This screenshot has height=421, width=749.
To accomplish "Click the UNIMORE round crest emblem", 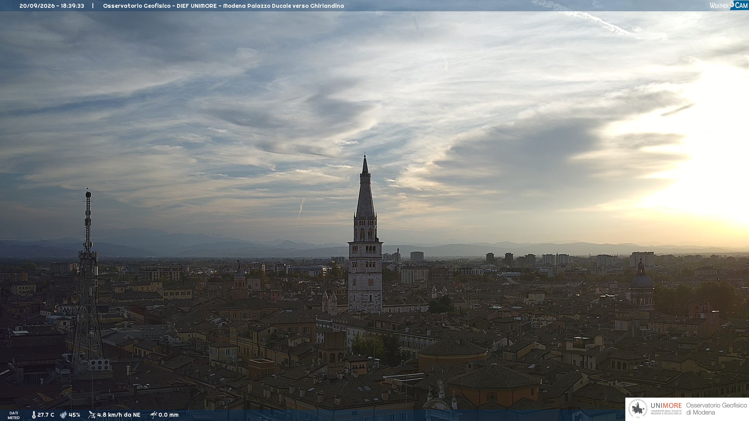I will 638,409.
